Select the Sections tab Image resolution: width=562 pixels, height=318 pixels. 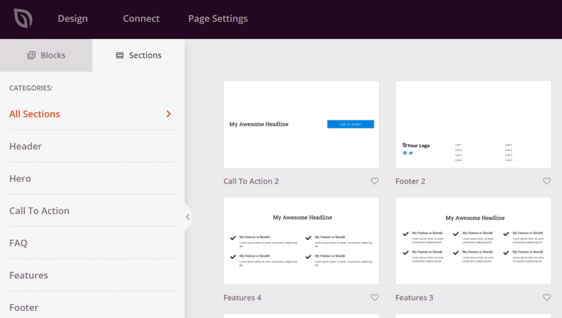tap(138, 55)
